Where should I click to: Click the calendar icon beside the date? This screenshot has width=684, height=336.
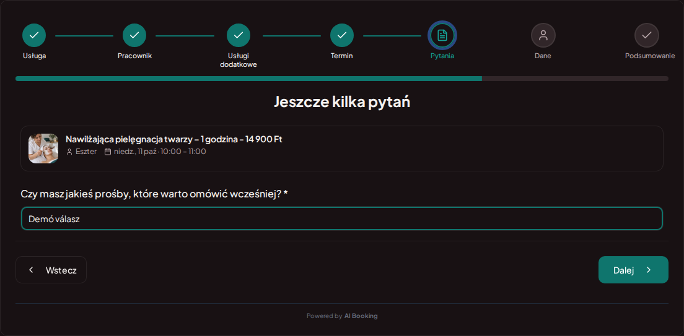pos(108,152)
